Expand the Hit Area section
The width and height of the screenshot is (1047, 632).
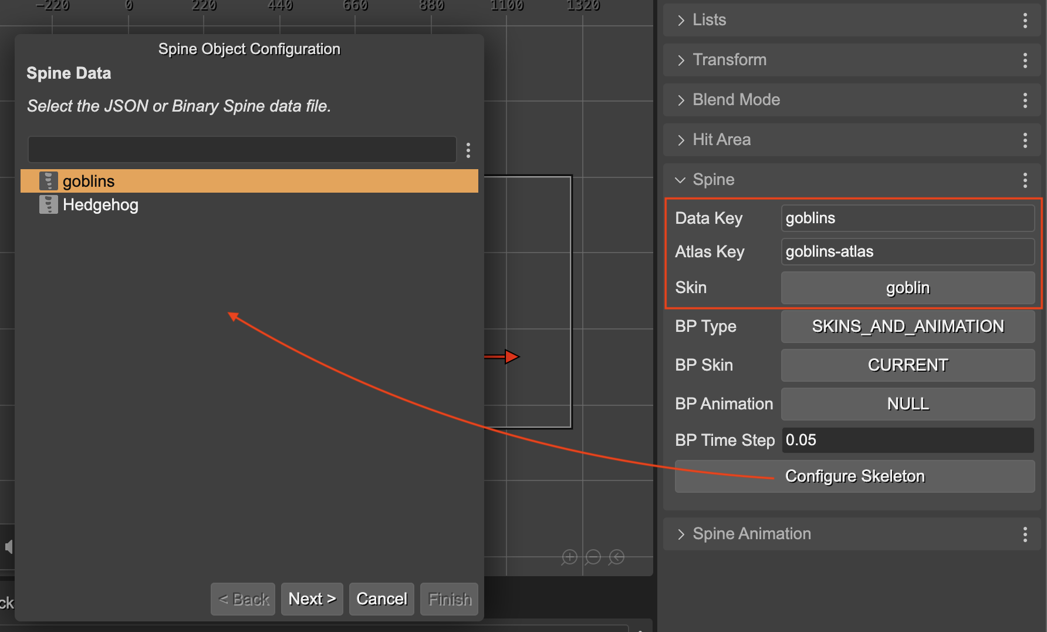(x=680, y=140)
